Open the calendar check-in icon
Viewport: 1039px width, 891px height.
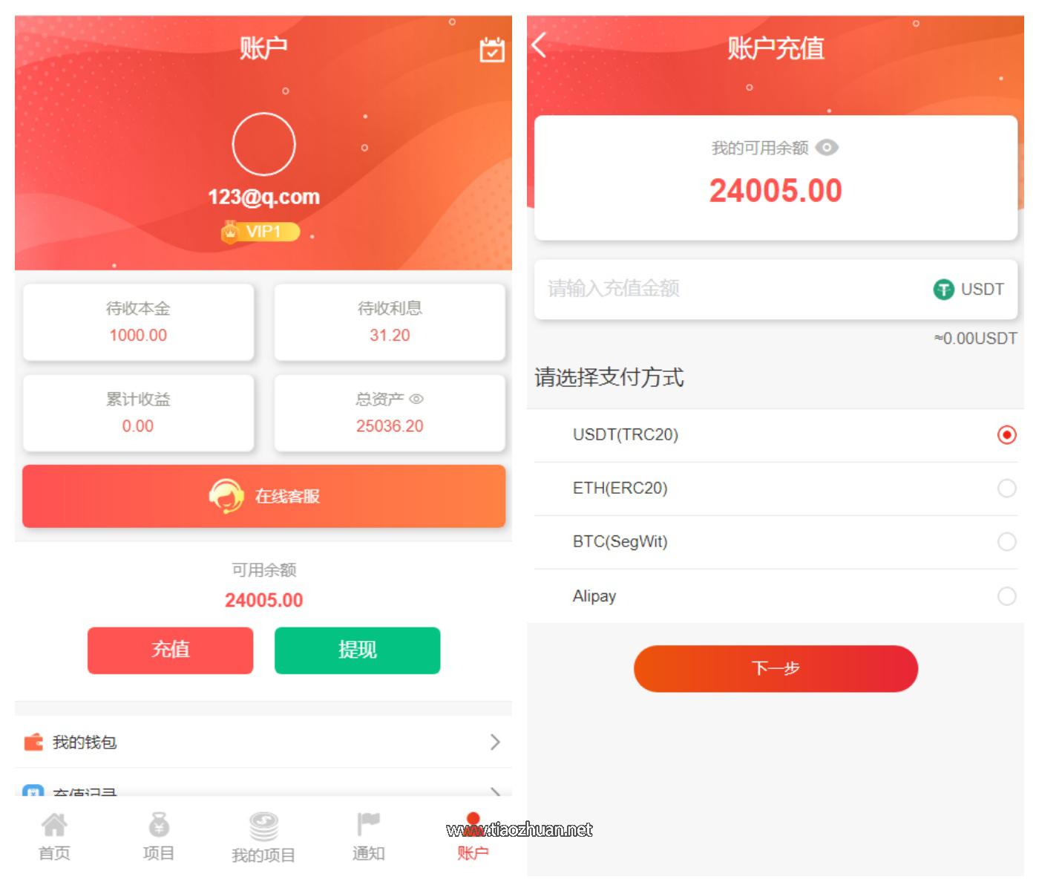[492, 50]
